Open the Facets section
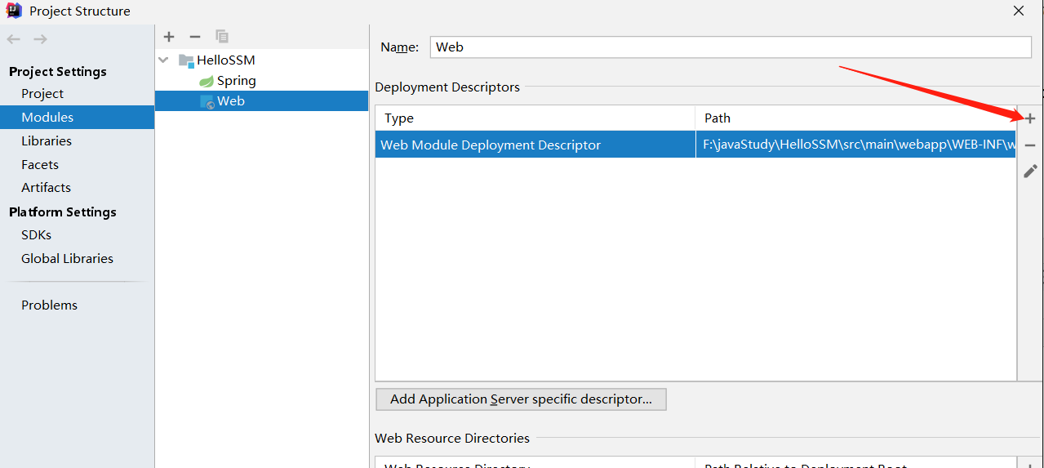This screenshot has width=1044, height=468. 40,164
